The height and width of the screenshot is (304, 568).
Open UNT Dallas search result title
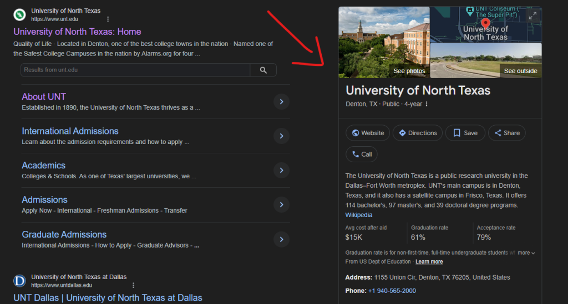coord(108,298)
